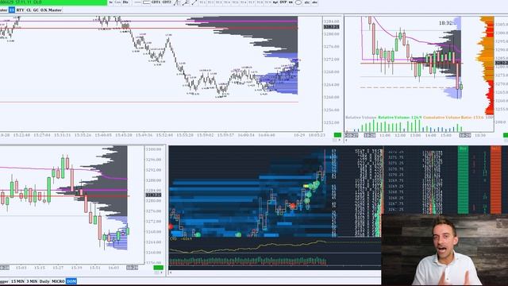Screen dimensions: 508x286
Task: Click the 10-28 date marker on volume chart
Action: (370, 135)
